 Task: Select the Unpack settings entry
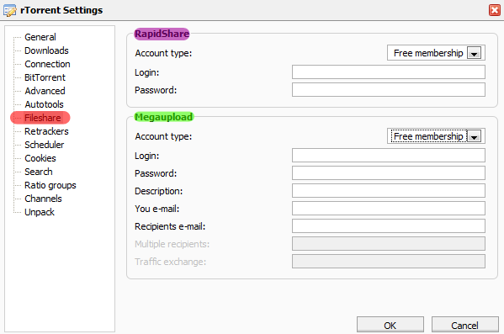(40, 213)
